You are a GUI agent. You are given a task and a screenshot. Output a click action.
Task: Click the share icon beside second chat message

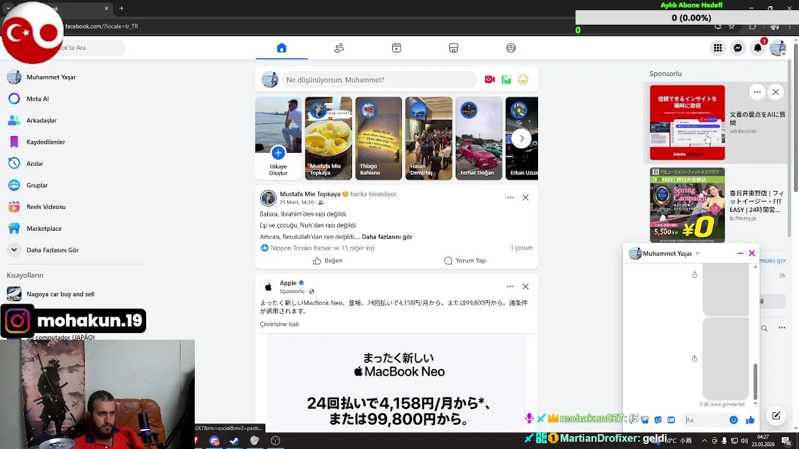coord(694,359)
